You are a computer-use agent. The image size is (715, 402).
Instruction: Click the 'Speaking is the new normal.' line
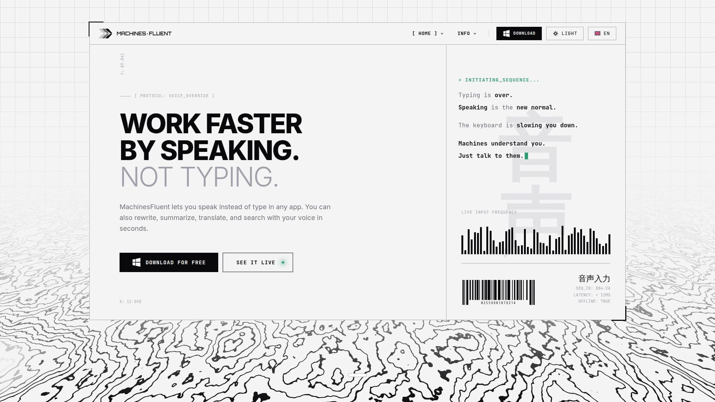(507, 108)
